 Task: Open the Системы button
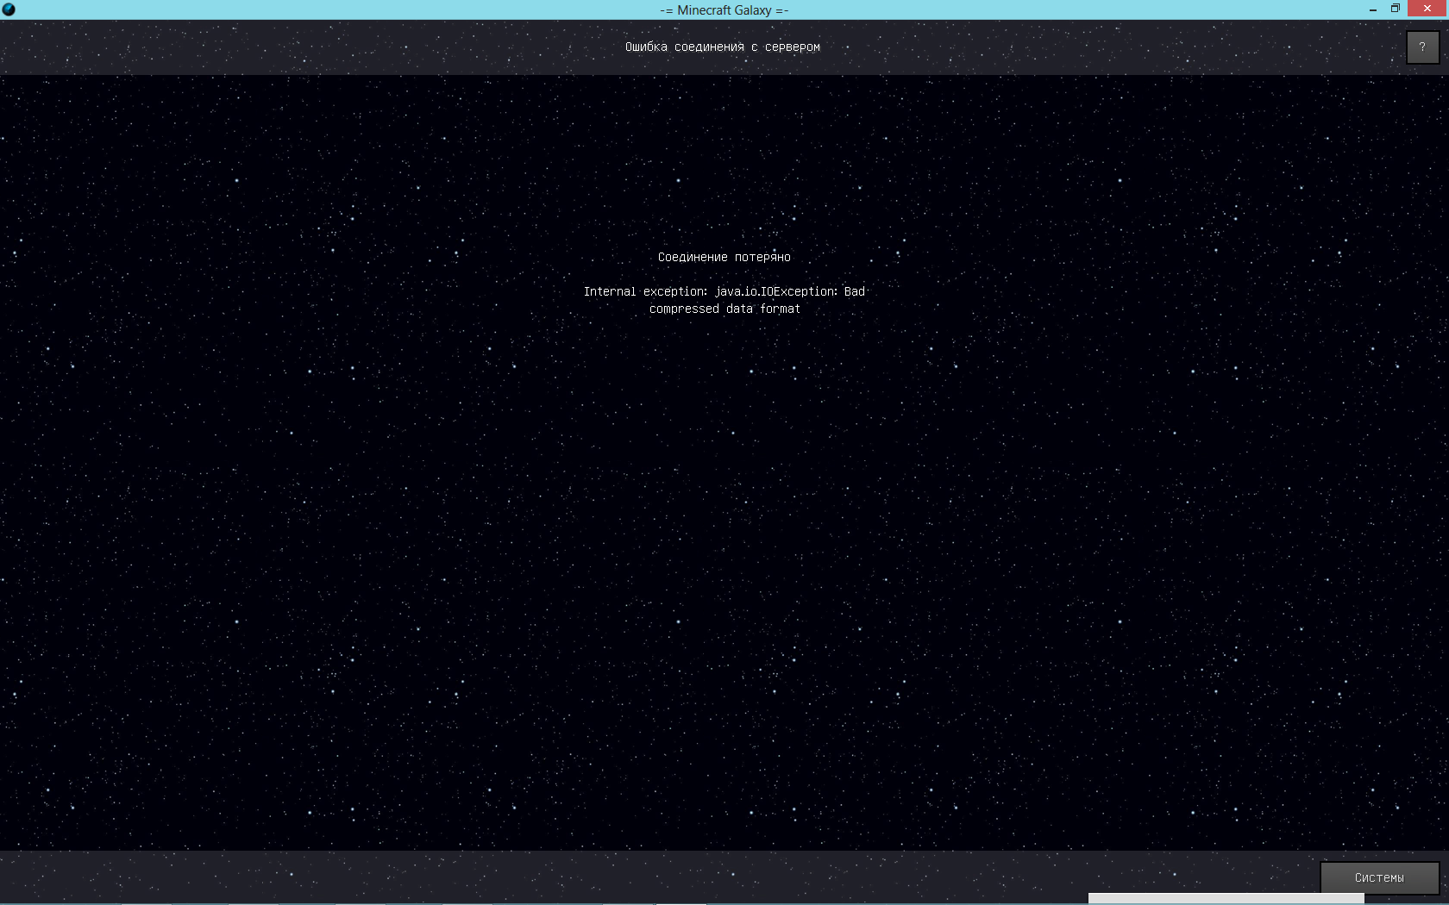(x=1379, y=877)
